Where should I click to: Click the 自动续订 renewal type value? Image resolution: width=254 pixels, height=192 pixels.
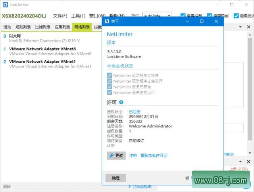pyautogui.click(x=137, y=141)
